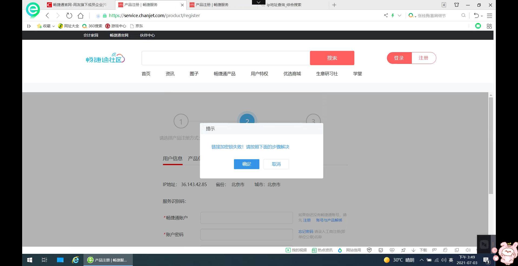Open the 首页 nav item

point(146,74)
